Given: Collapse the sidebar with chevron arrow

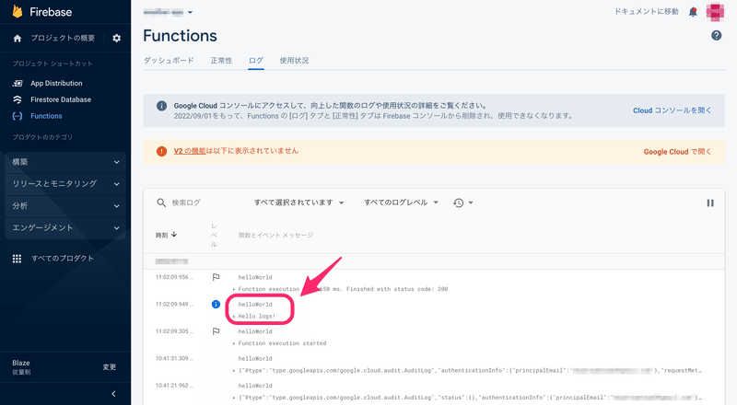Looking at the screenshot, I should 112,394.
